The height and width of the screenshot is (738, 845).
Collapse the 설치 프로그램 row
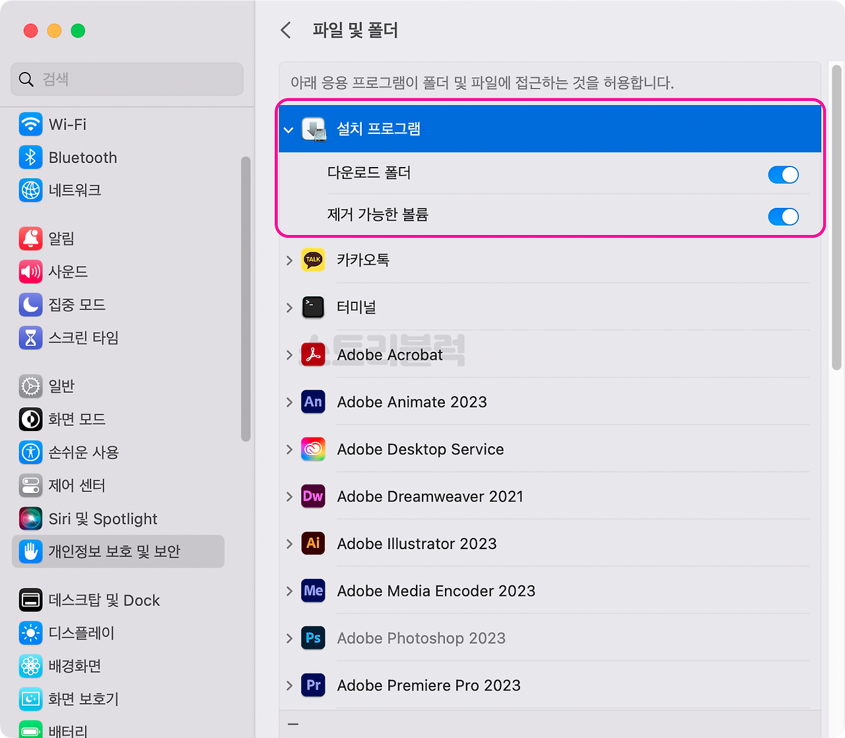click(288, 130)
